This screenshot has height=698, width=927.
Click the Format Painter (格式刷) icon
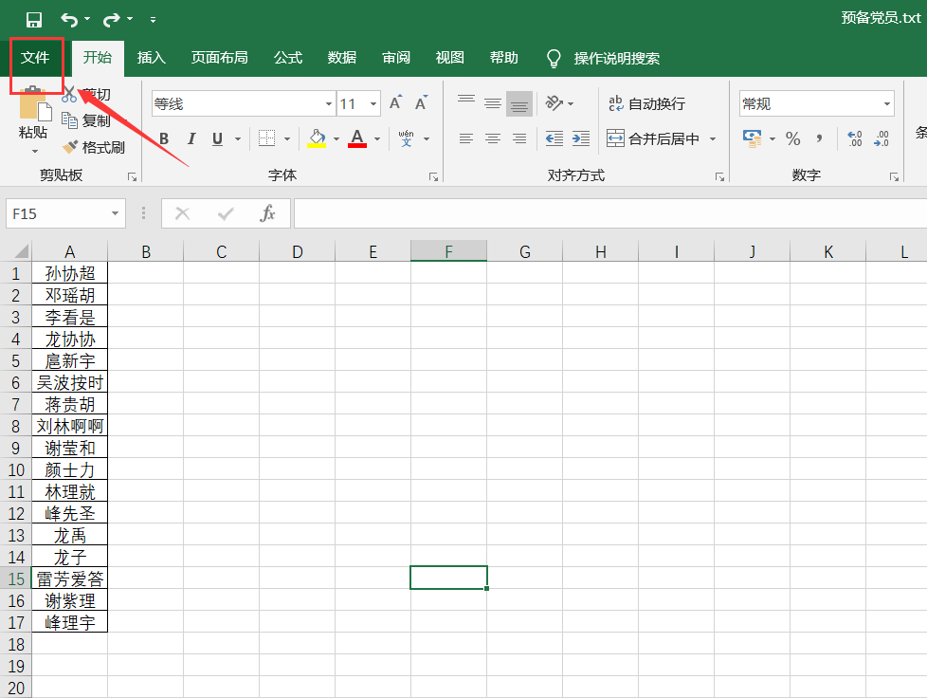pyautogui.click(x=70, y=147)
